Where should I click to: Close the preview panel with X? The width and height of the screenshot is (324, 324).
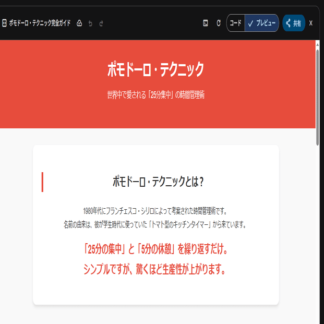tap(311, 23)
